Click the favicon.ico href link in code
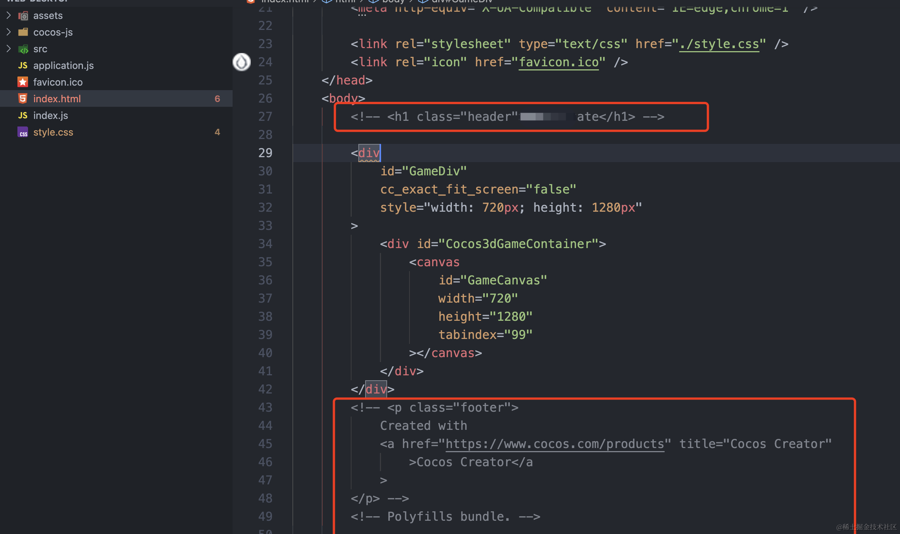The width and height of the screenshot is (900, 534). pyautogui.click(x=558, y=62)
